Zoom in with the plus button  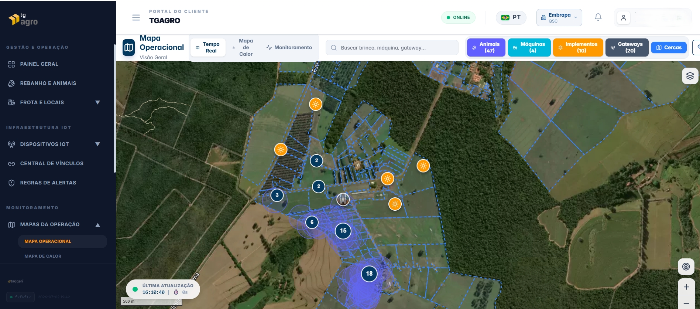[686, 287]
